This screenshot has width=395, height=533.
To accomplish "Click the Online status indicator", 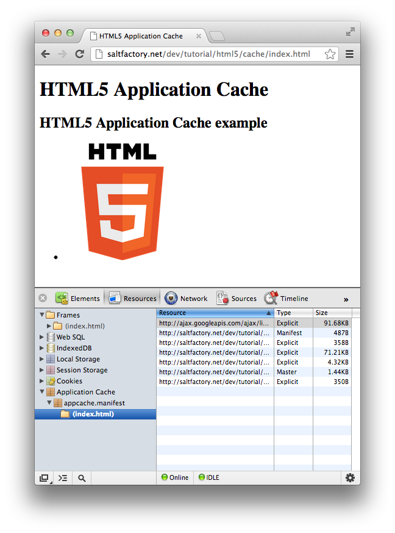I will tap(175, 477).
